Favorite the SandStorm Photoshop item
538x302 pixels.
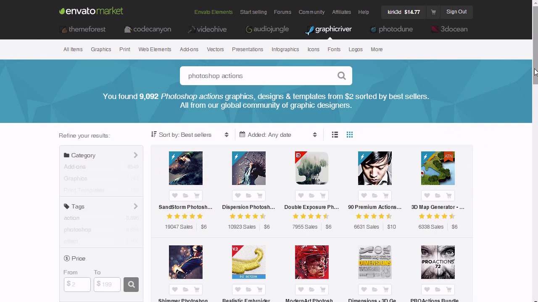174,195
